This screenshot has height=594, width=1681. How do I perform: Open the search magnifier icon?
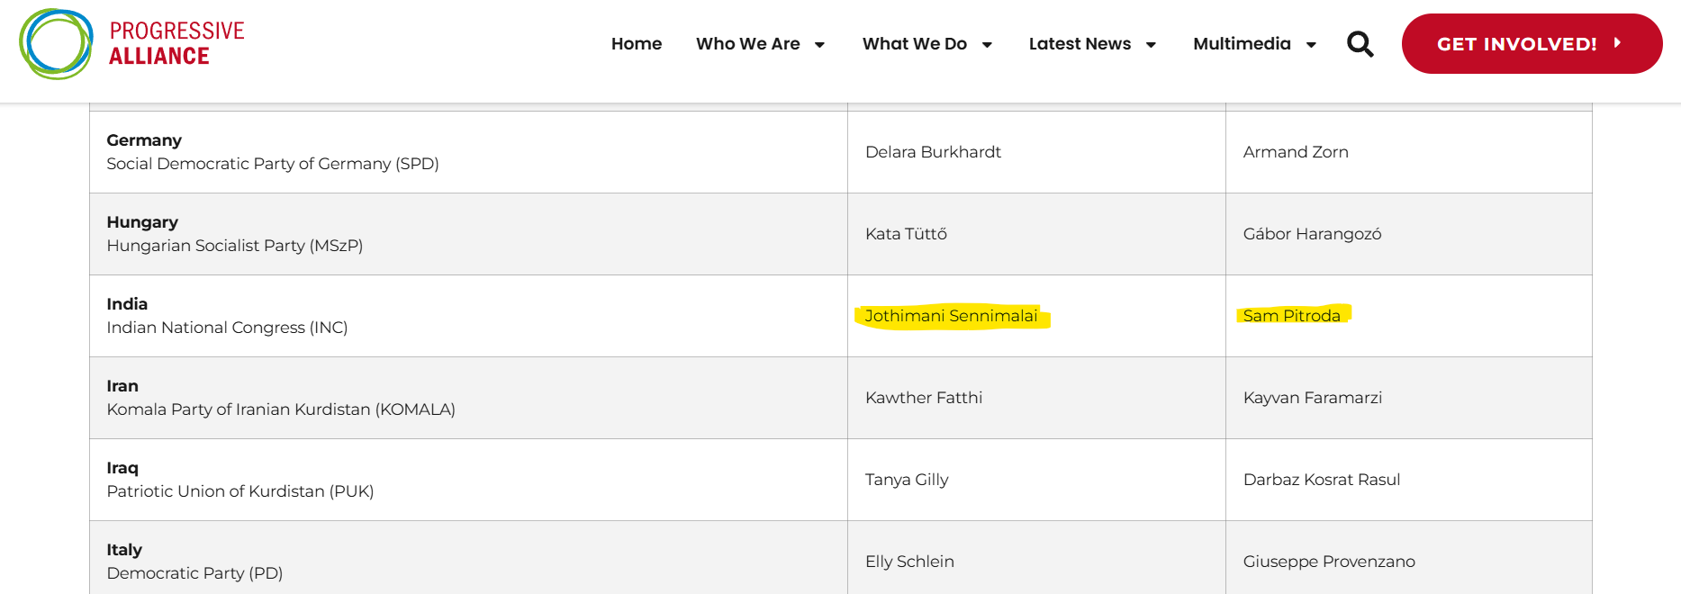pyautogui.click(x=1360, y=44)
